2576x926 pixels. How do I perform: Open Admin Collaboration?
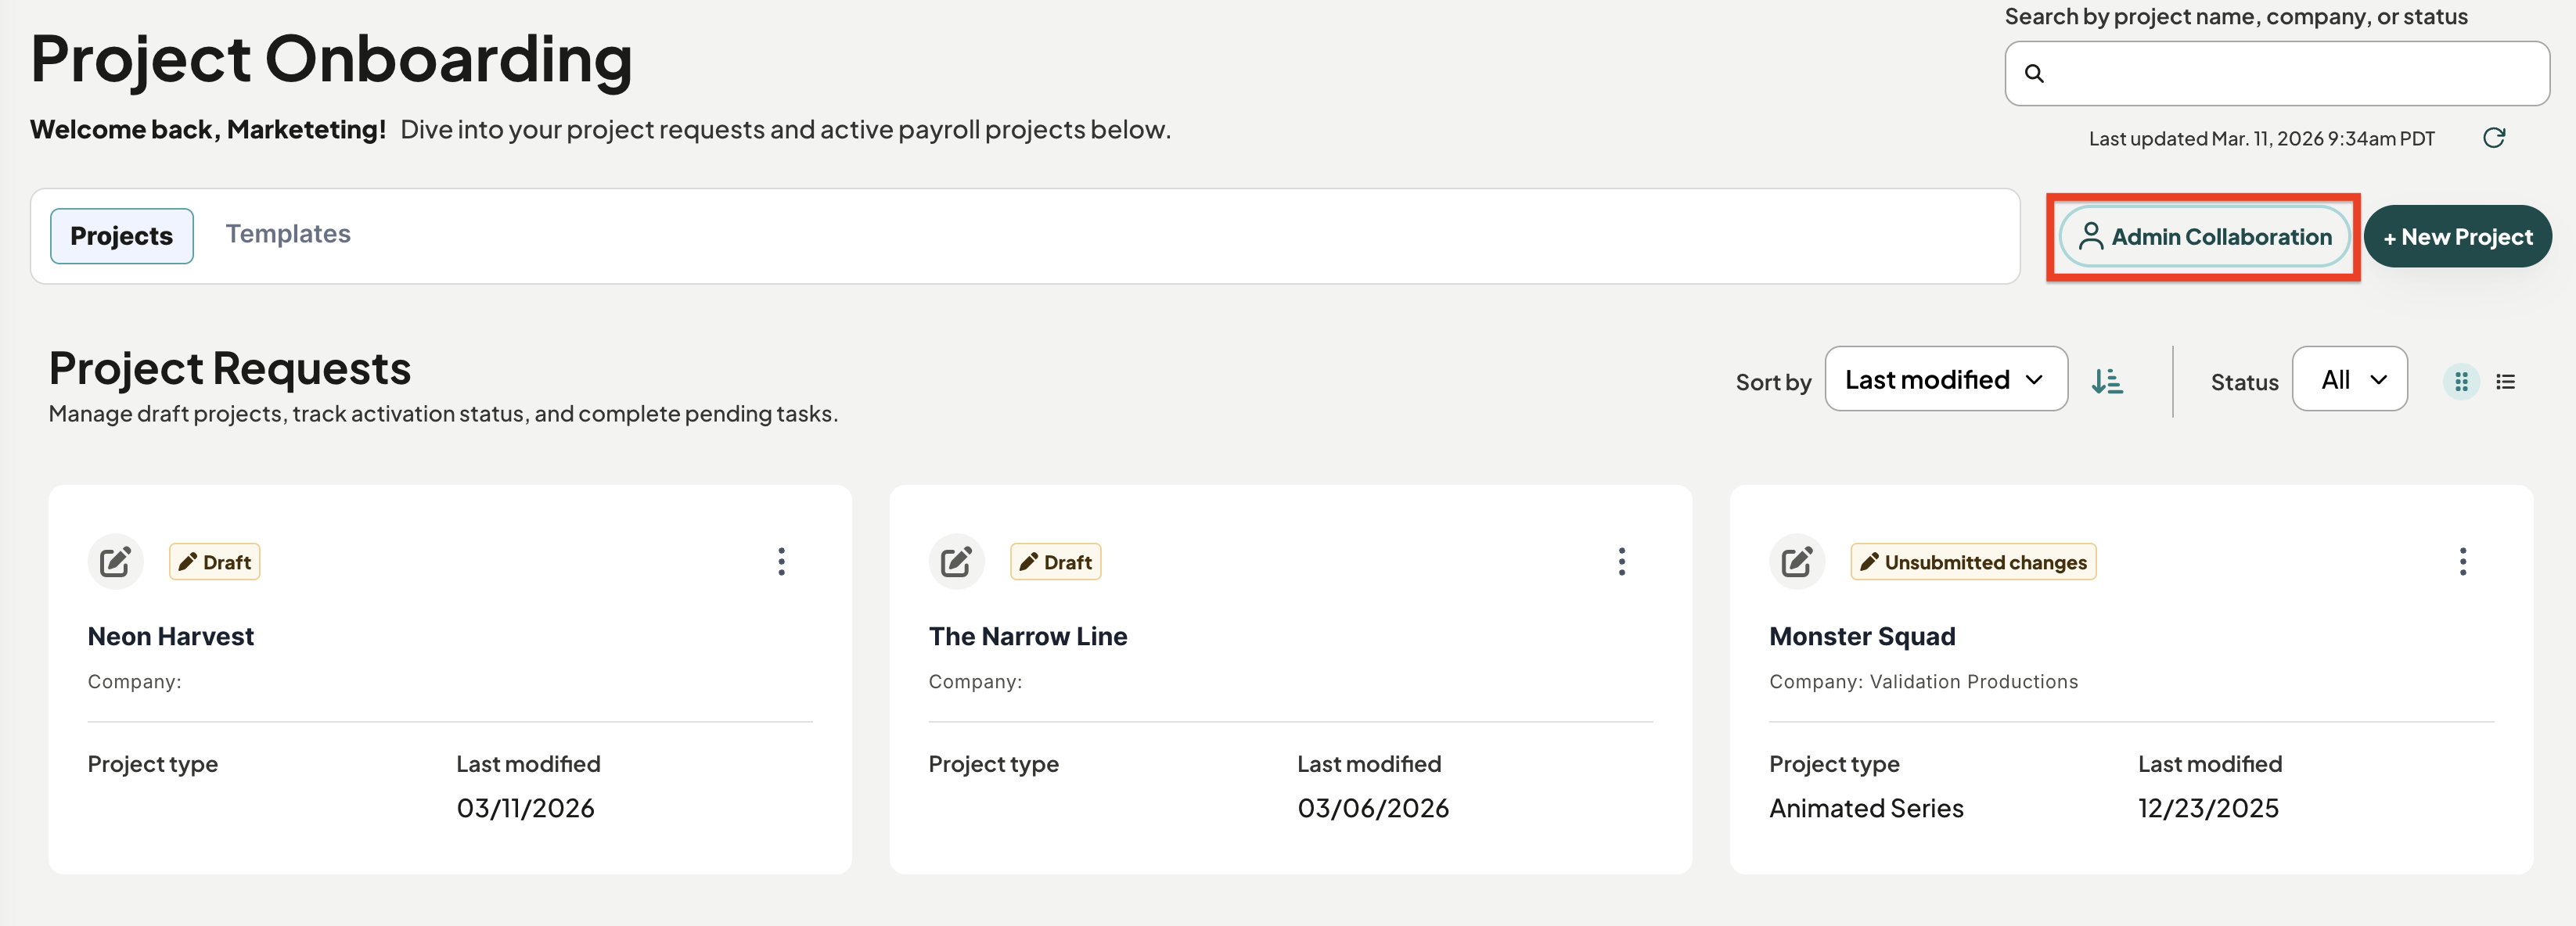(2204, 237)
